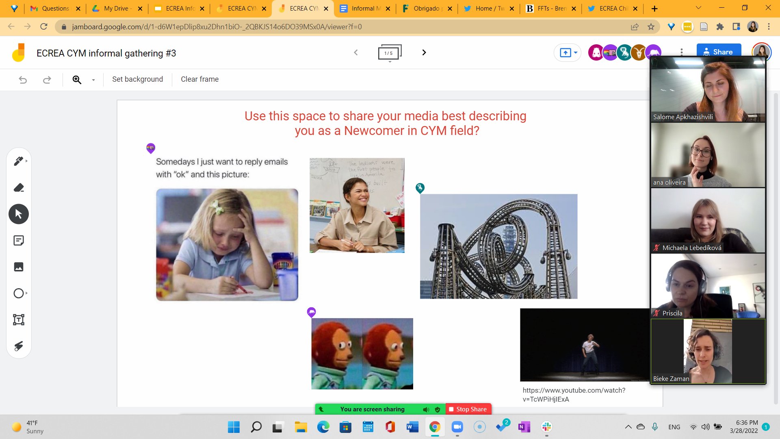Open the Add image tool

click(19, 267)
